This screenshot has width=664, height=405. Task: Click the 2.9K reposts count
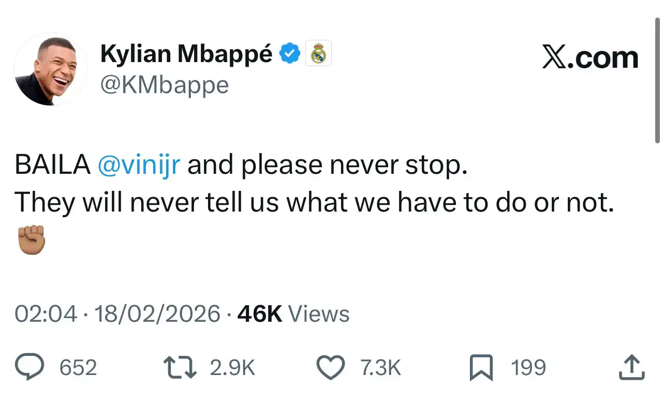pyautogui.click(x=232, y=368)
